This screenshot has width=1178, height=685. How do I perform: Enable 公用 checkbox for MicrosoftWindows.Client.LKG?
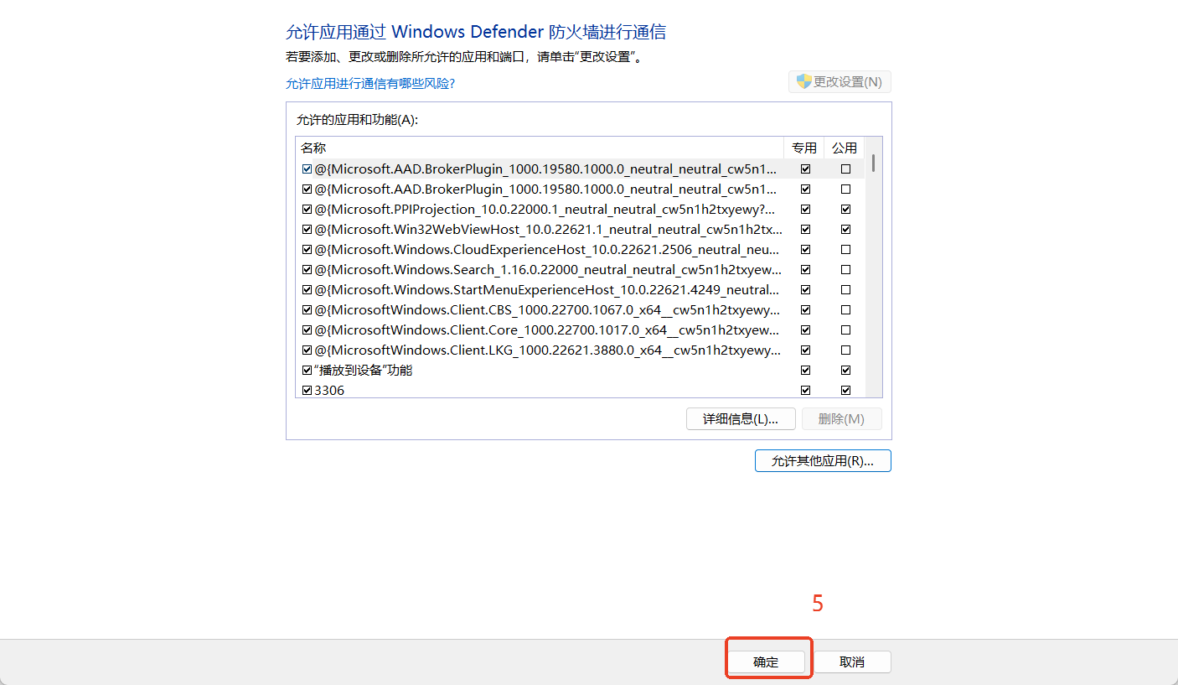tap(846, 350)
